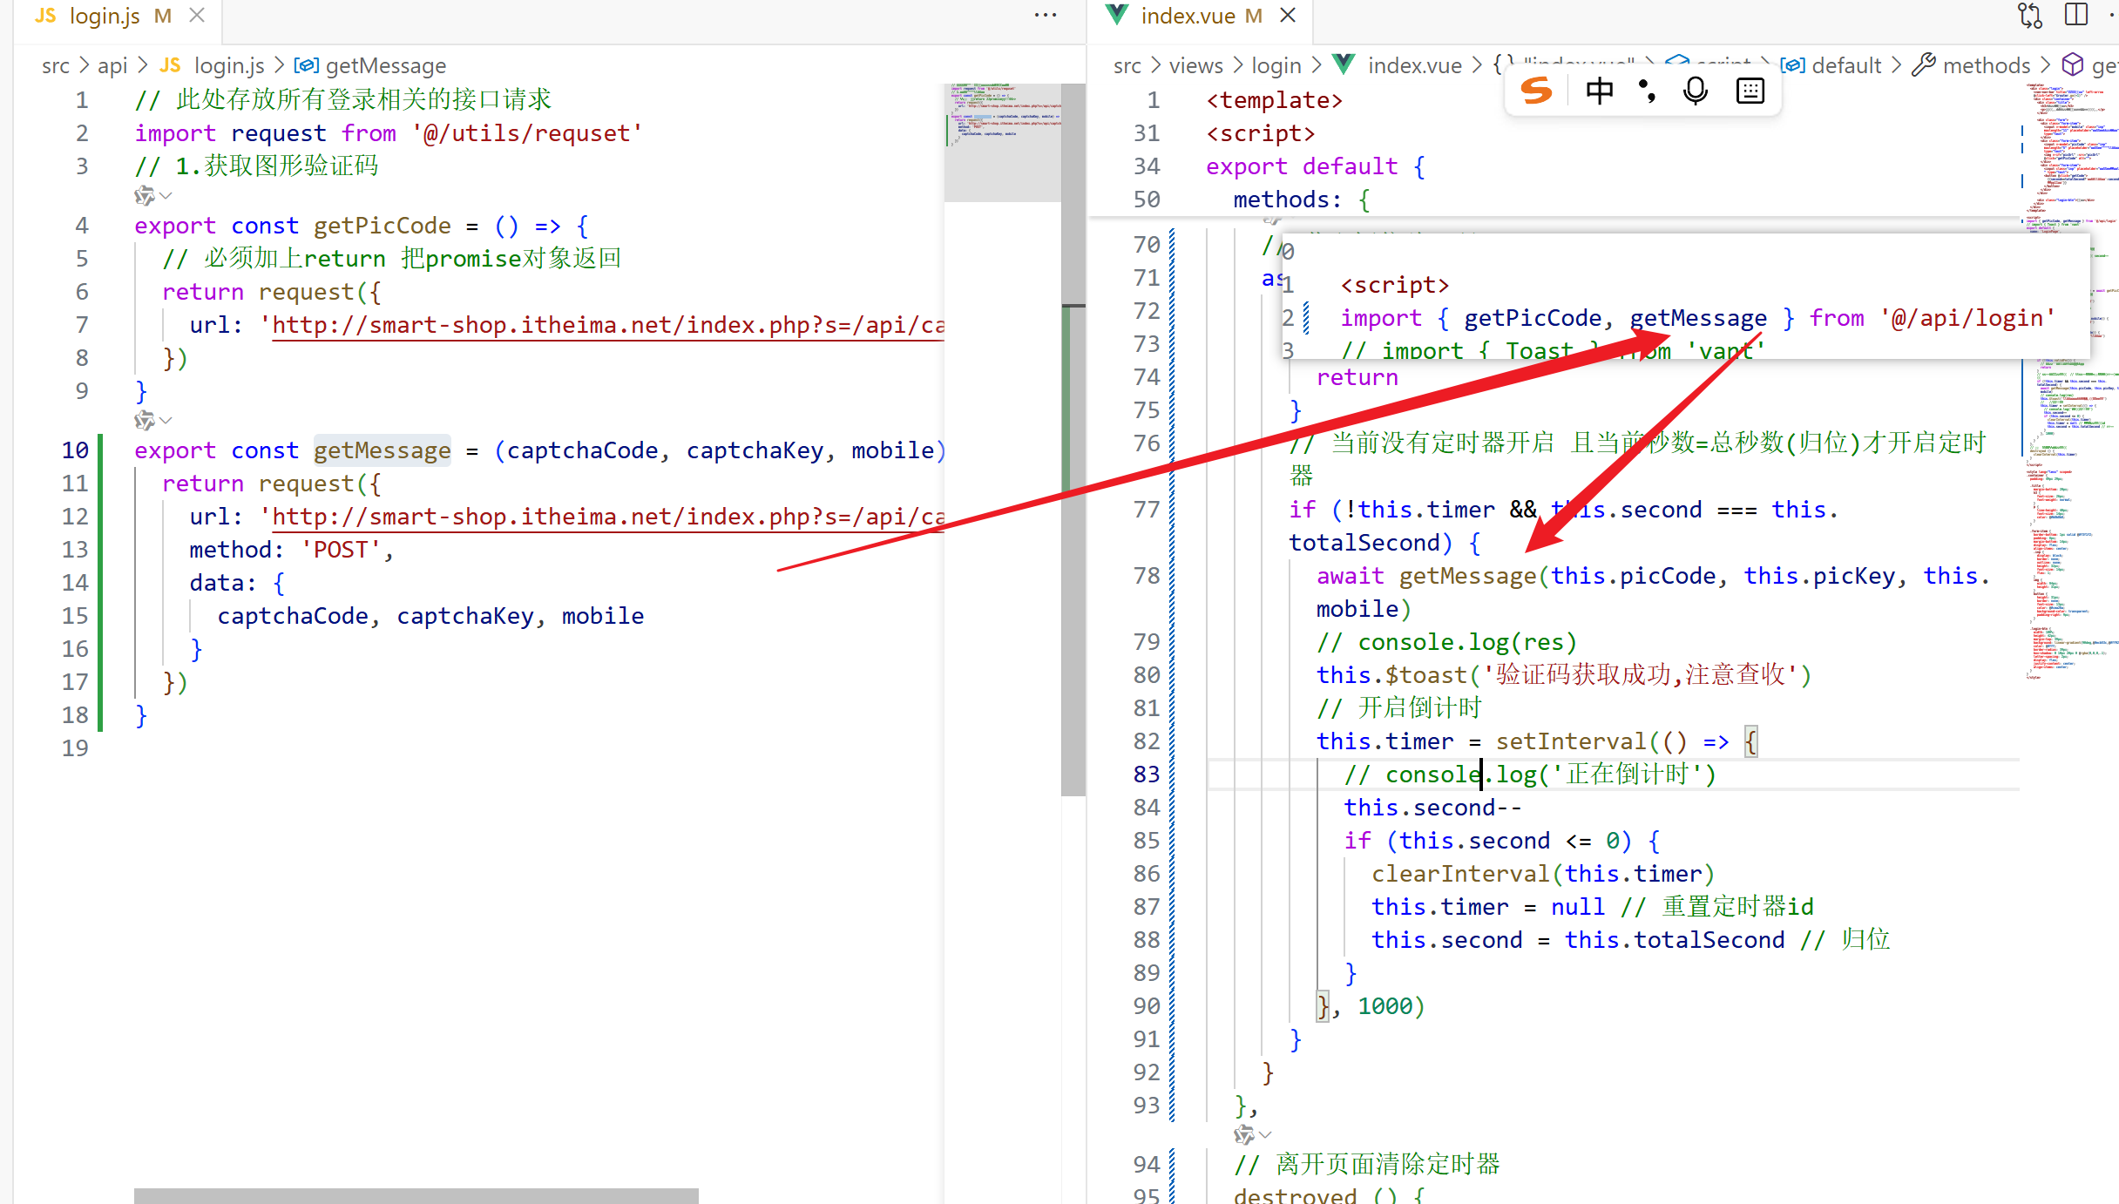Expand dropdown beside sparkle above line 94
The height and width of the screenshot is (1204, 2119).
pos(1266,1134)
